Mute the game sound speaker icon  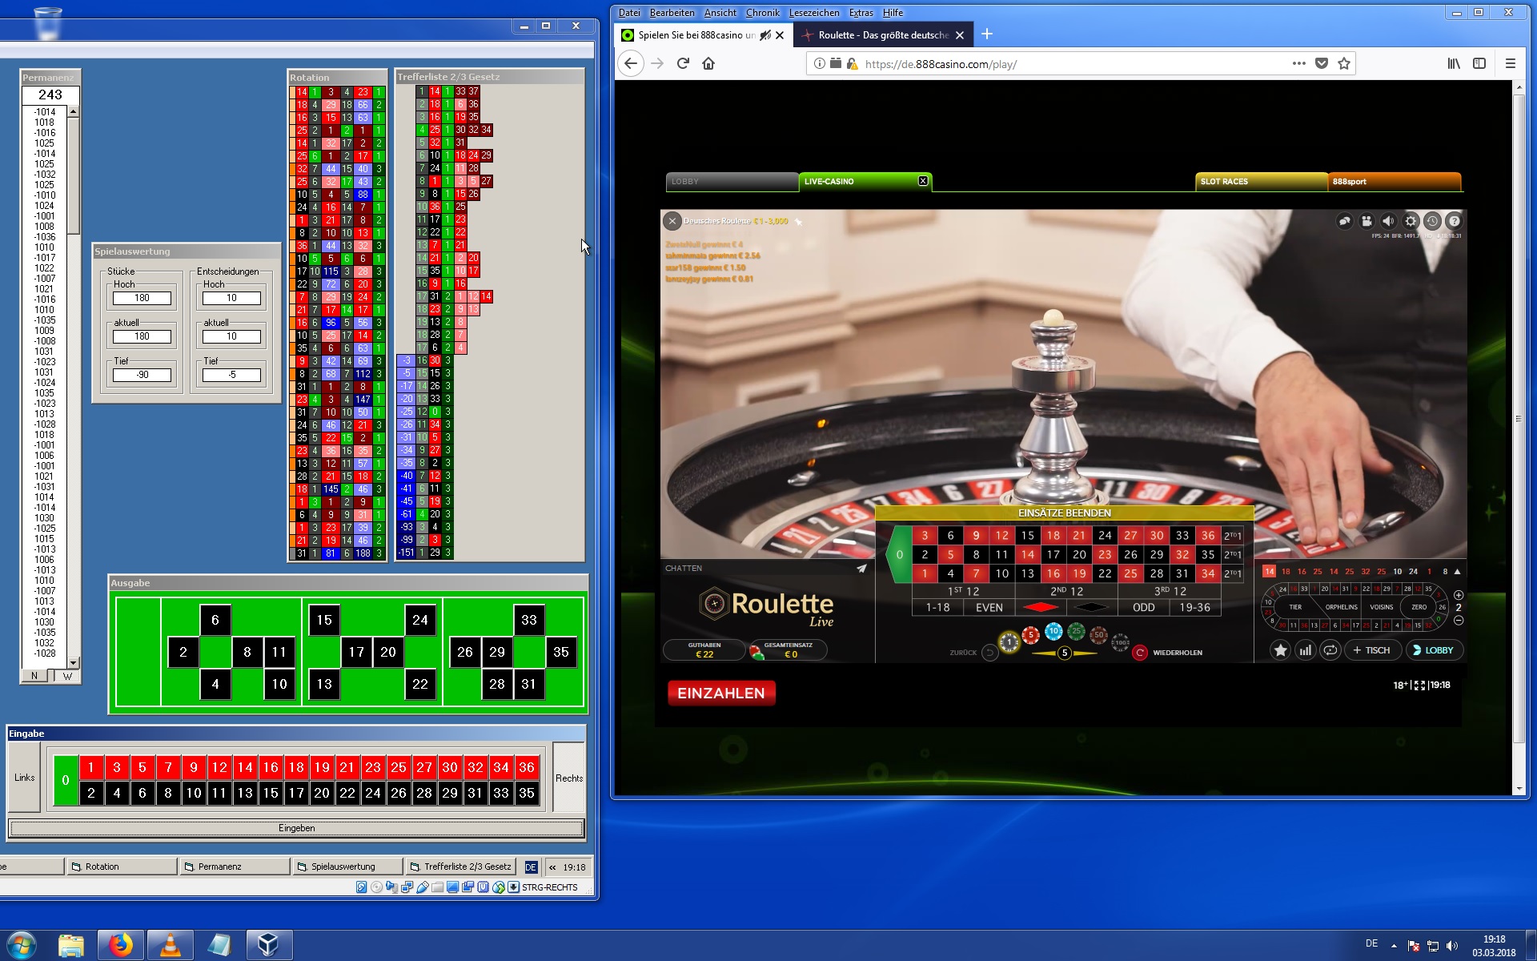pyautogui.click(x=1388, y=222)
